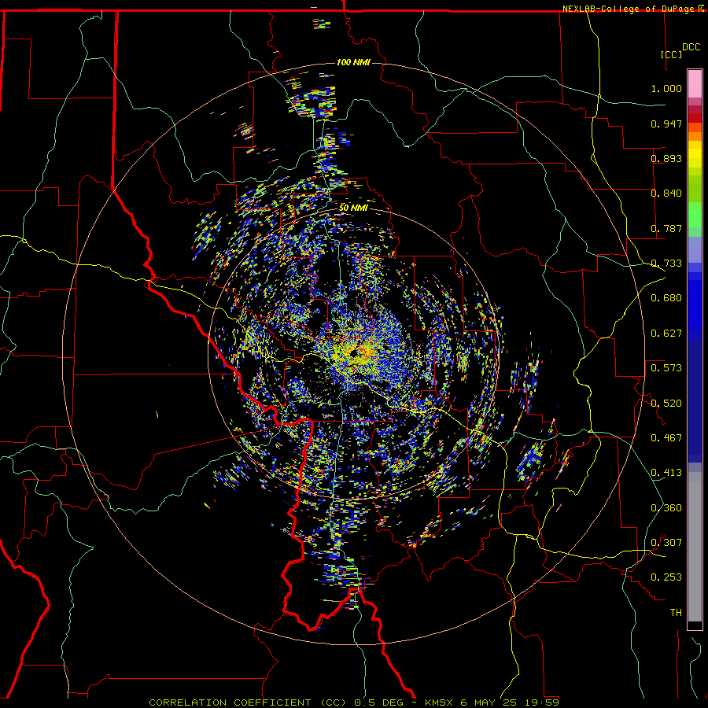
Task: Click the 6 MAY 25 19:59 timestamp
Action: 510,702
